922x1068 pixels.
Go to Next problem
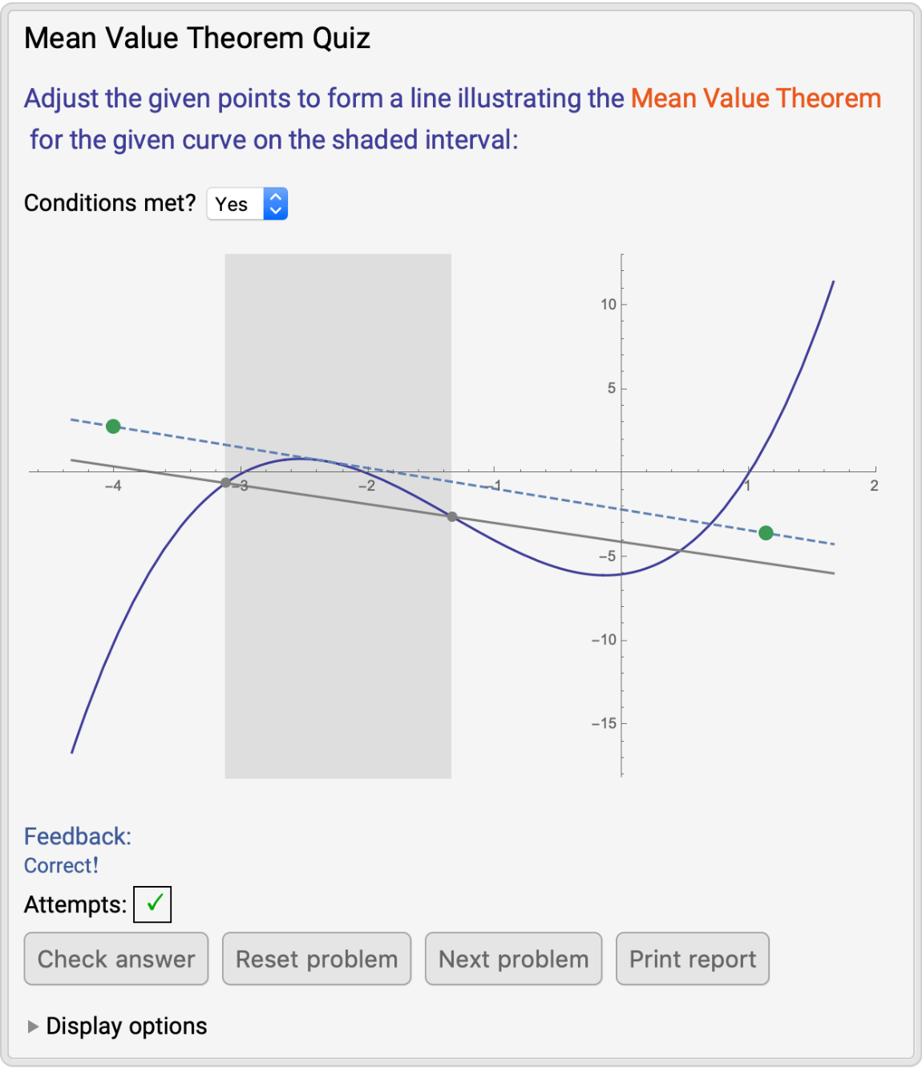(513, 959)
